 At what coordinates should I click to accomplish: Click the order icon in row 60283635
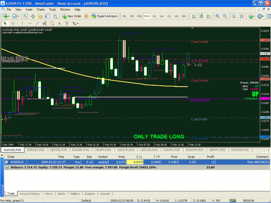point(7,162)
